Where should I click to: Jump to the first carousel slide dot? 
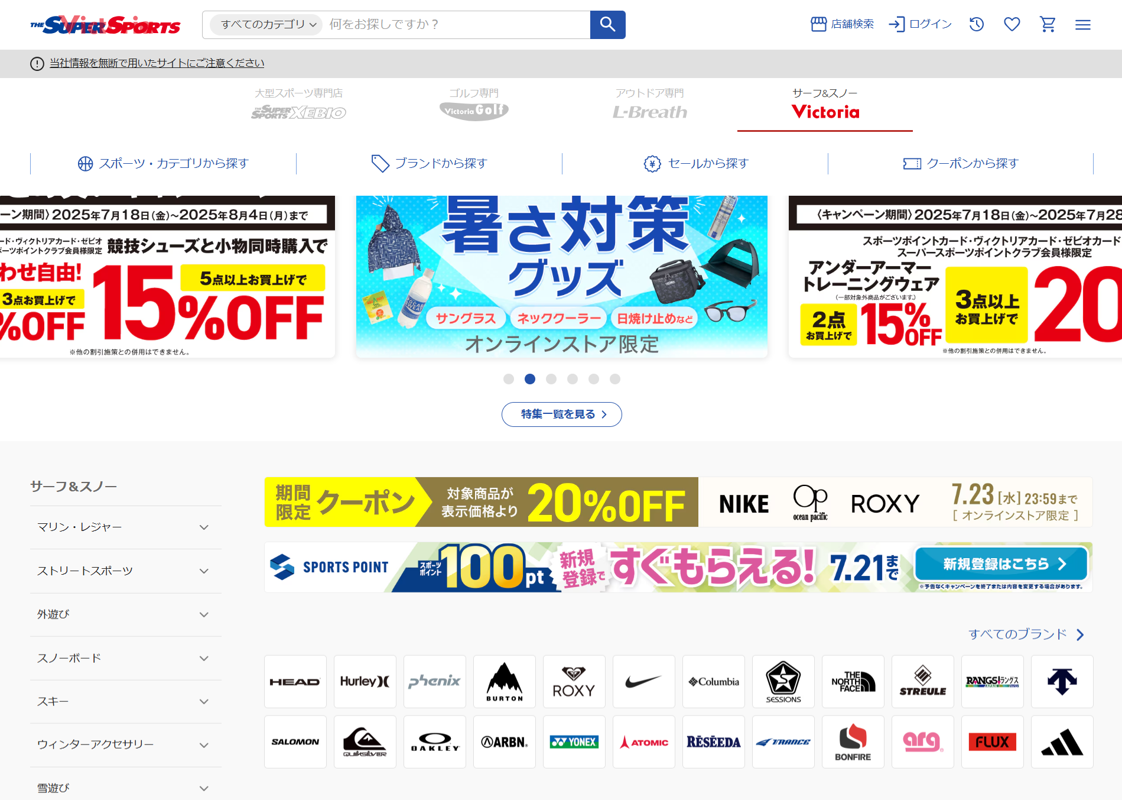click(x=509, y=379)
